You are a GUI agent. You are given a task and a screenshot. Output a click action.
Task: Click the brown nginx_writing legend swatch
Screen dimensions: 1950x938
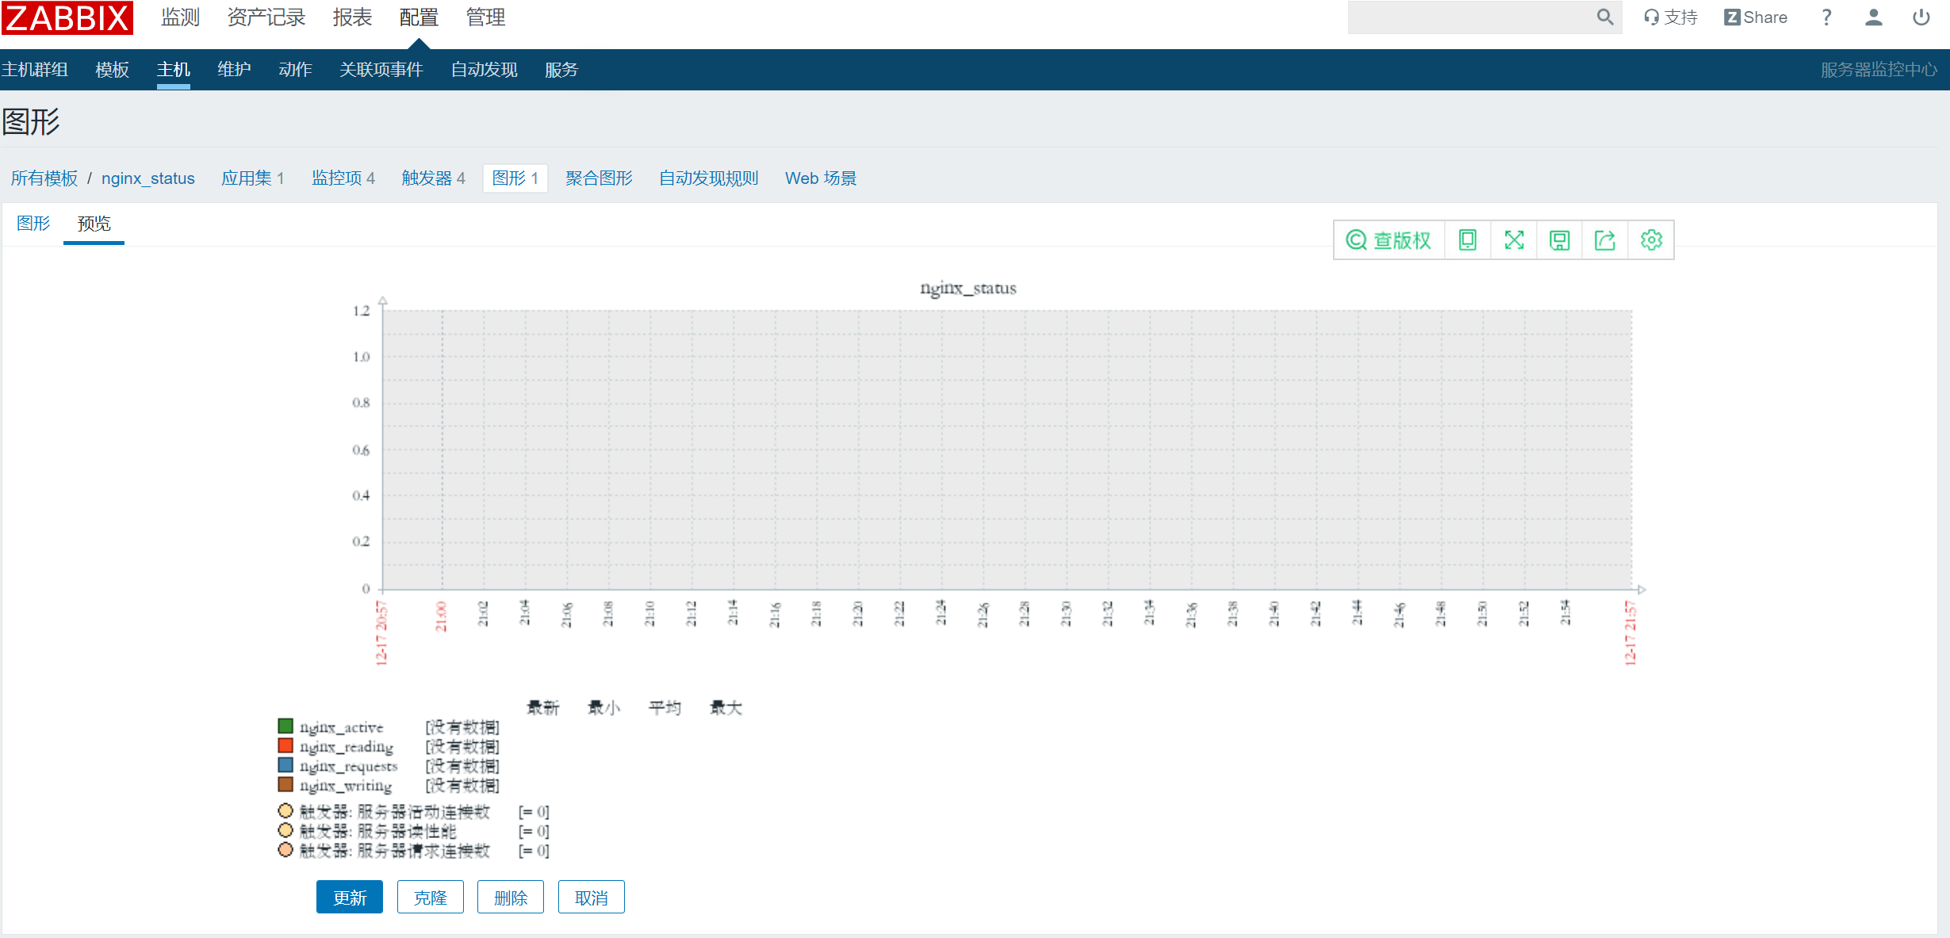coord(285,785)
